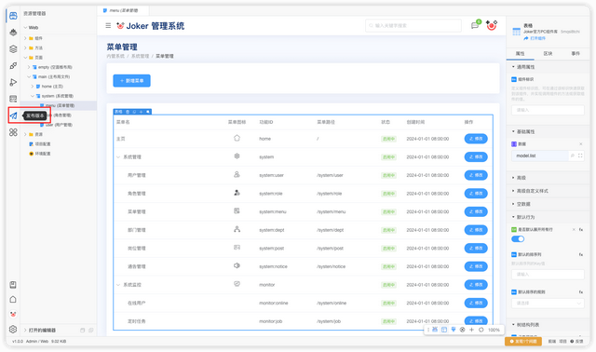Click the fx icon beside default expand rows
The width and height of the screenshot is (596, 352).
581,230
